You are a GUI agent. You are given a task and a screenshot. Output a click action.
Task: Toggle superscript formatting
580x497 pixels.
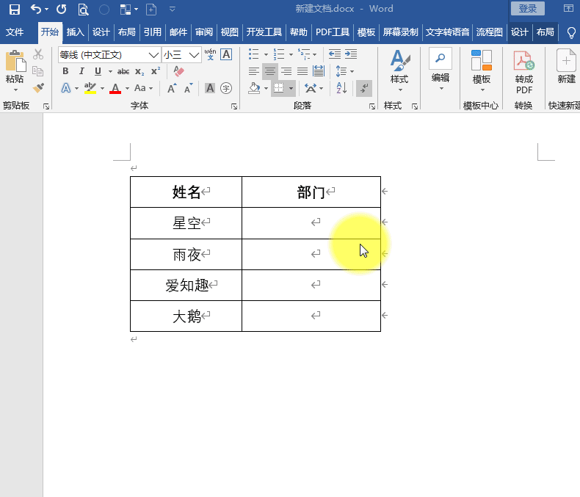pyautogui.click(x=156, y=70)
